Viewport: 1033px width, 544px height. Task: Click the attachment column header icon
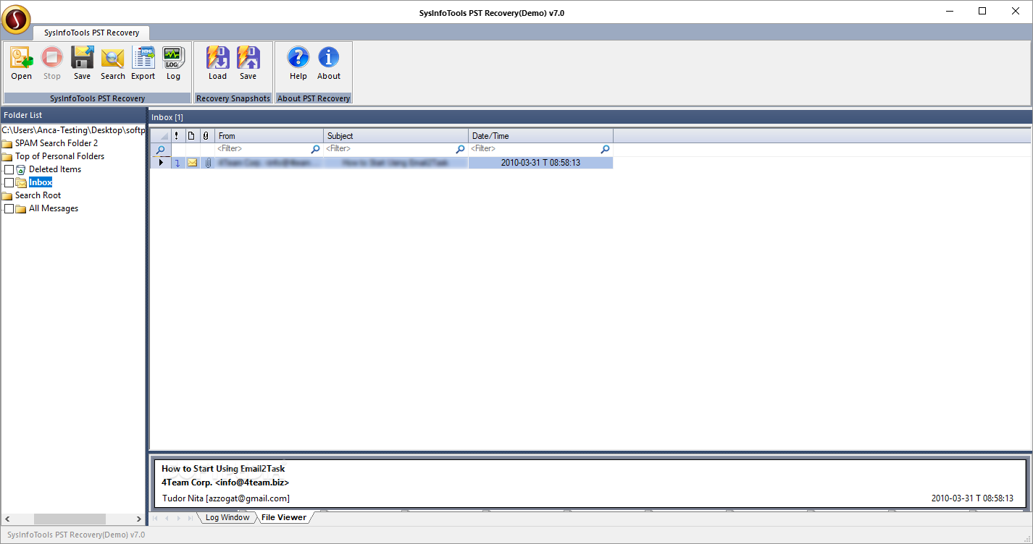206,136
